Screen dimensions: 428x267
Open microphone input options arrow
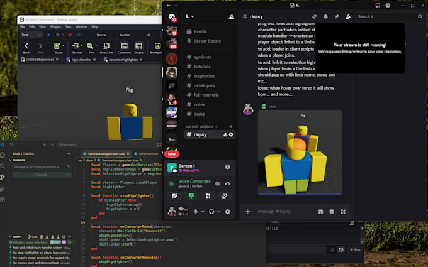coord(203,212)
